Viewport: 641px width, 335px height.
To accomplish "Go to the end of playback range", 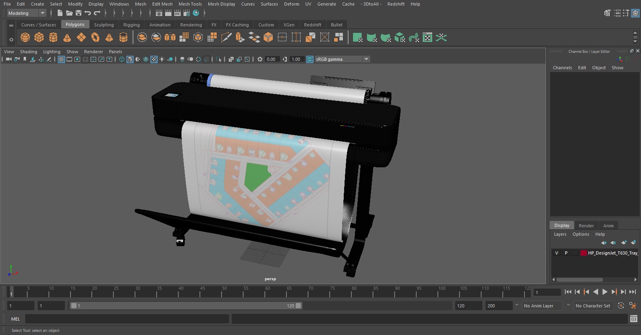I will 633,292.
